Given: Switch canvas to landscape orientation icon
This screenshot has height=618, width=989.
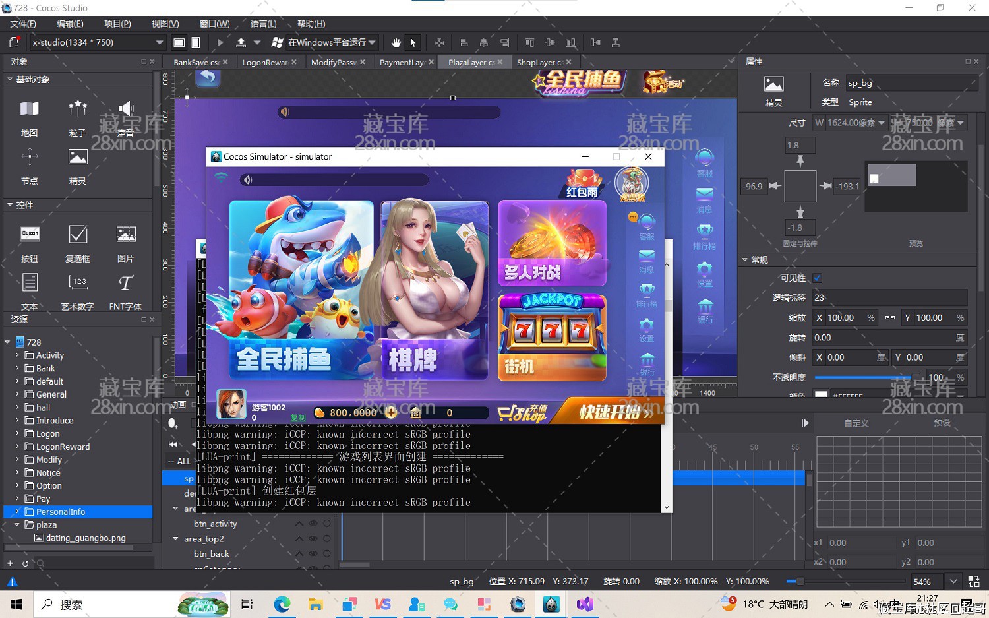Looking at the screenshot, I should tap(179, 42).
